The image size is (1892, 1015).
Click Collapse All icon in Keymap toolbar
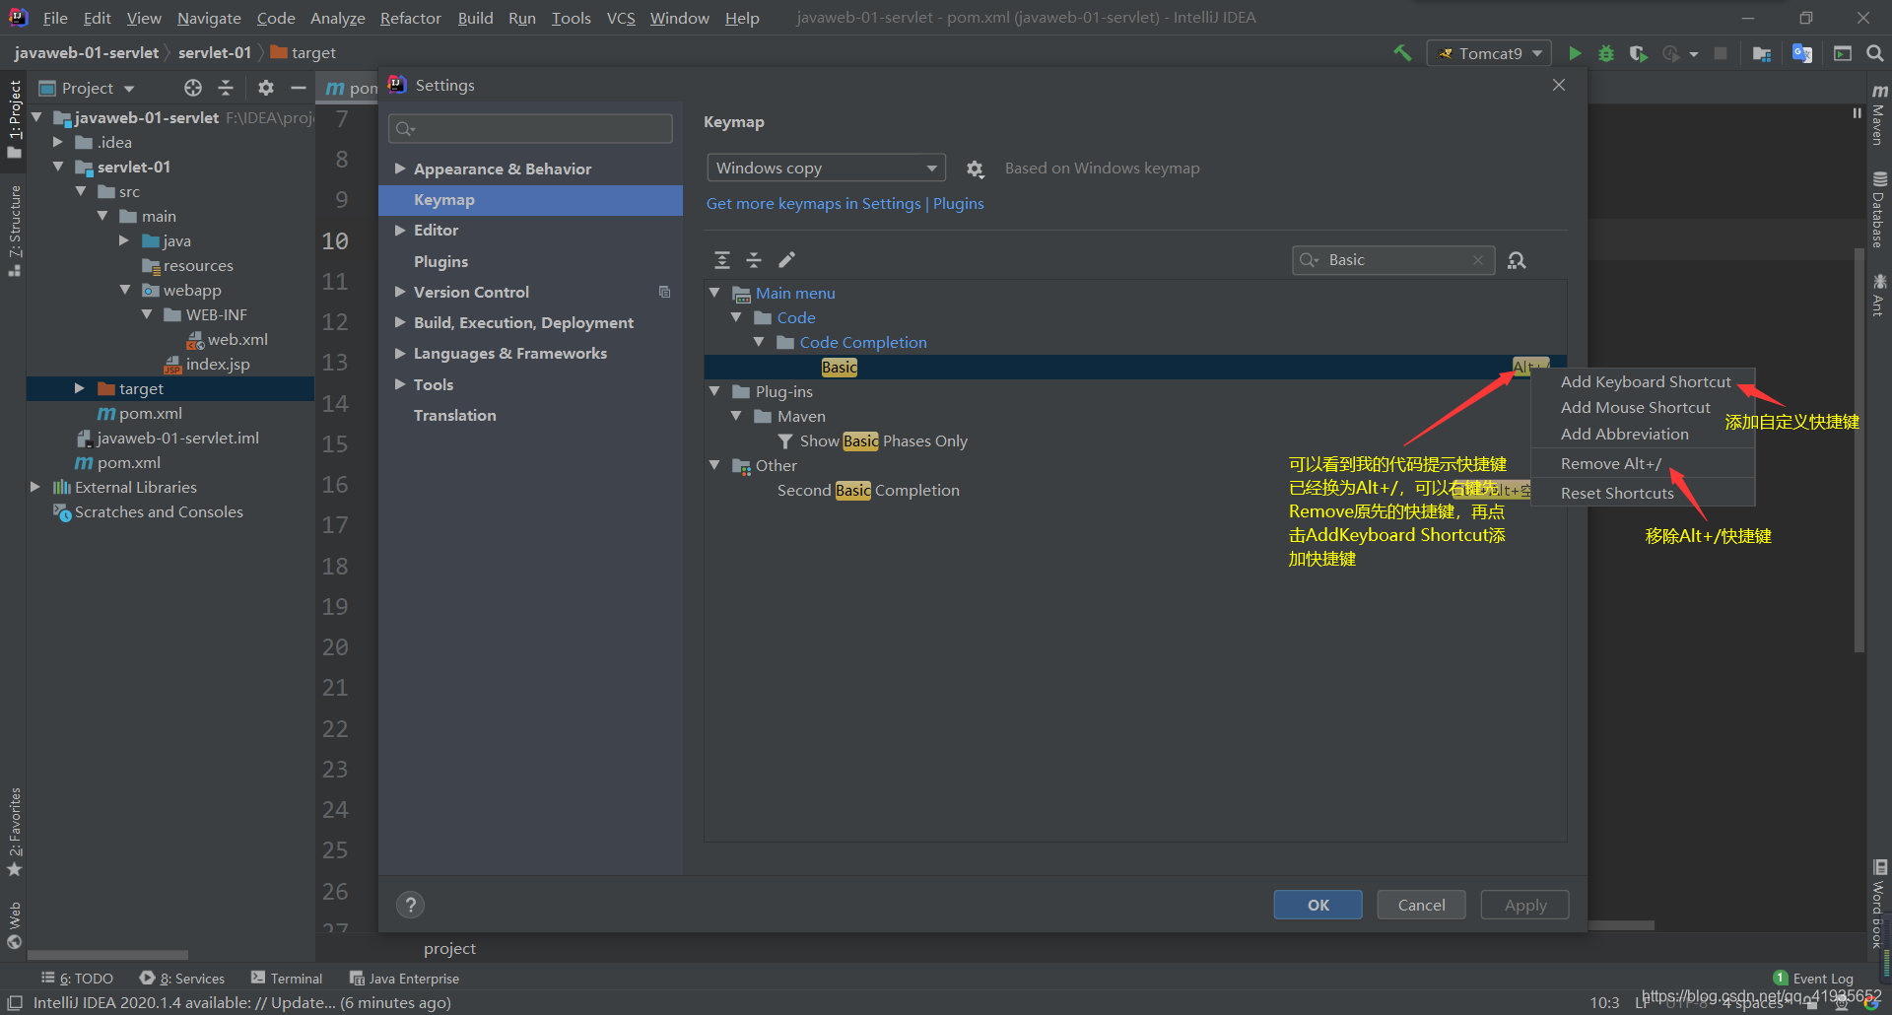click(754, 260)
